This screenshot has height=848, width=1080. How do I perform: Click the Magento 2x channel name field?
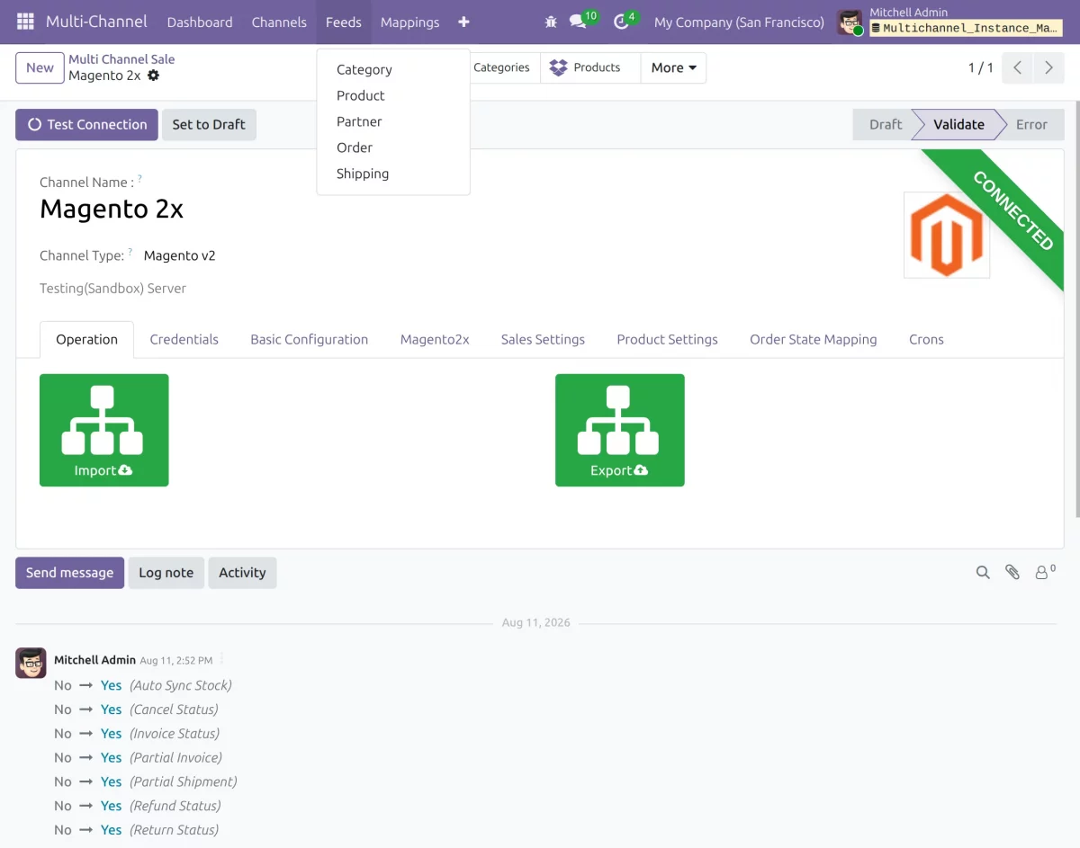[x=112, y=209]
